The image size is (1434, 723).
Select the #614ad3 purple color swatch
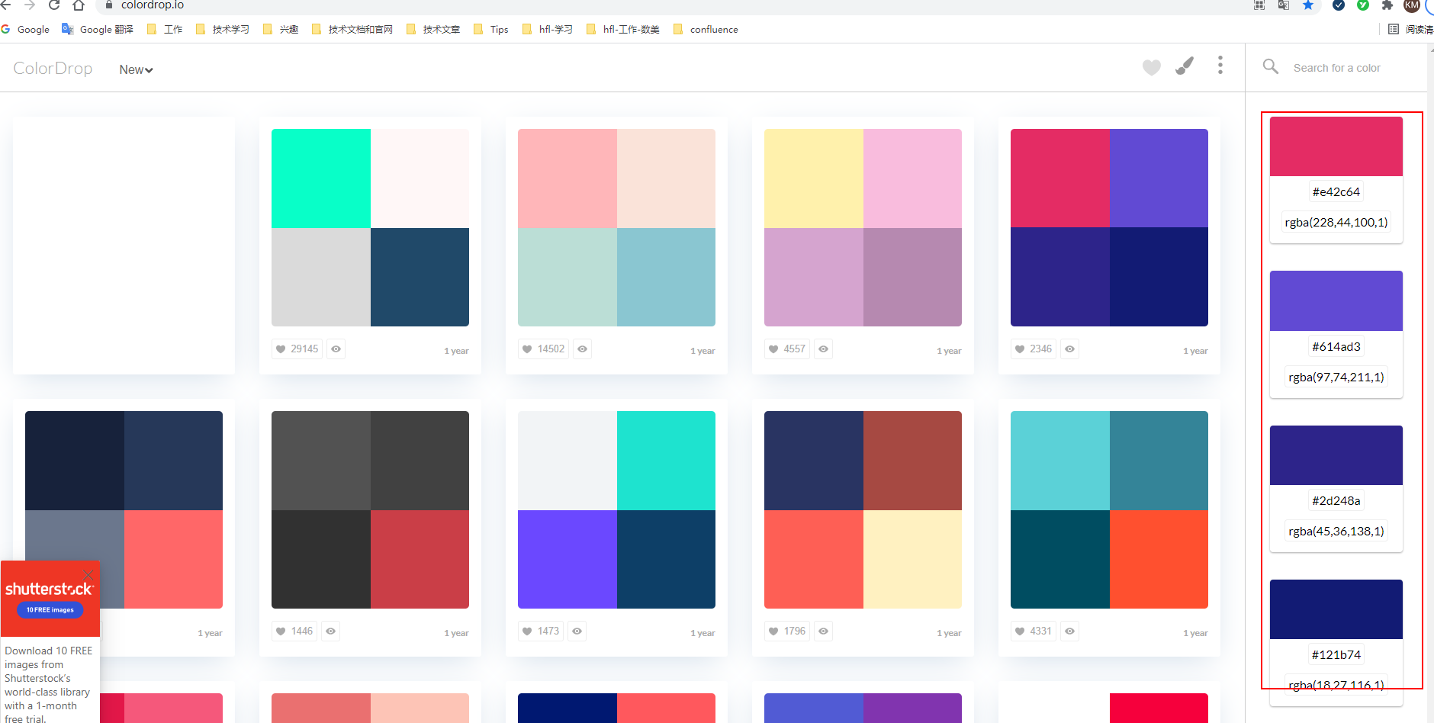(x=1336, y=300)
